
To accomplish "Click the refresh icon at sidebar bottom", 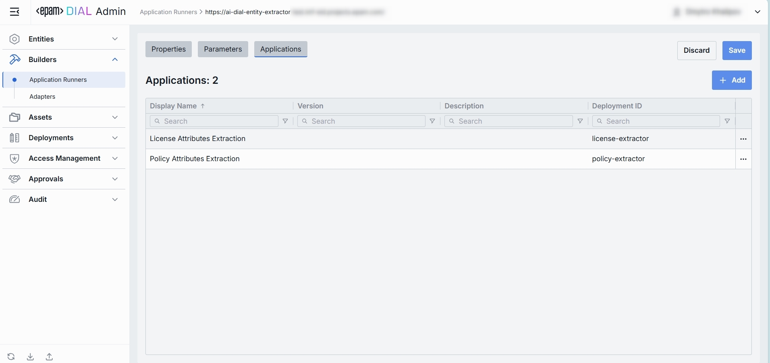I will point(11,357).
